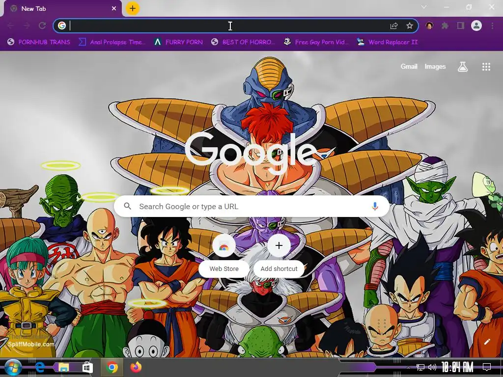Launch Firefox from the taskbar

click(x=136, y=367)
